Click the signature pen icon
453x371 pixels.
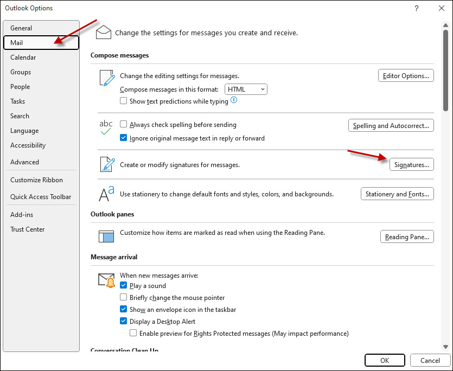tap(107, 164)
